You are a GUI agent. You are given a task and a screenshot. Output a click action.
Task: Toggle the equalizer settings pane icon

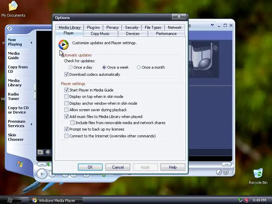click(40, 152)
